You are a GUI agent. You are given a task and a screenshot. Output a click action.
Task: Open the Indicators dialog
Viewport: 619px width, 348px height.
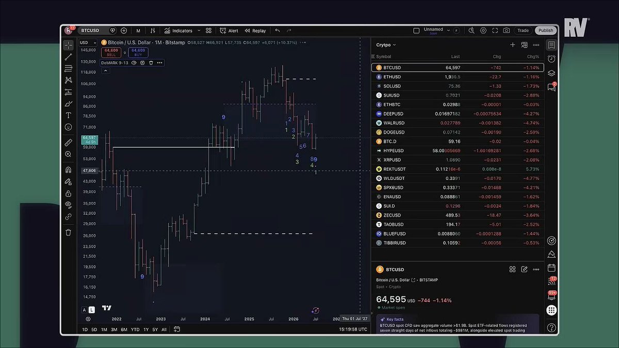pyautogui.click(x=178, y=30)
